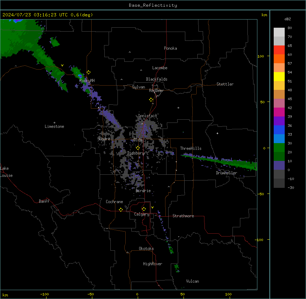
Task: Click the yellow v marker northwest of RockyMH
Action: (62, 65)
